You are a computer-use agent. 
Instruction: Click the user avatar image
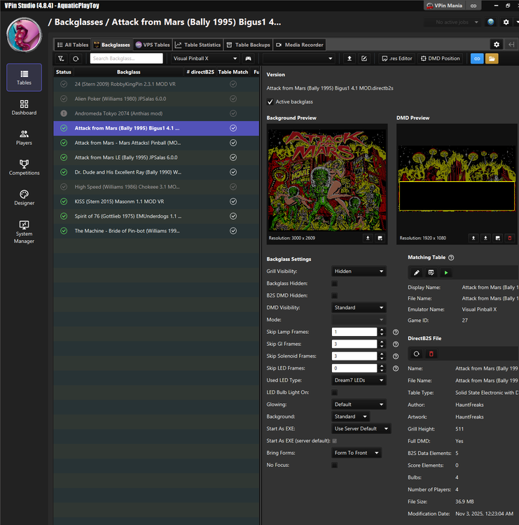pos(24,34)
